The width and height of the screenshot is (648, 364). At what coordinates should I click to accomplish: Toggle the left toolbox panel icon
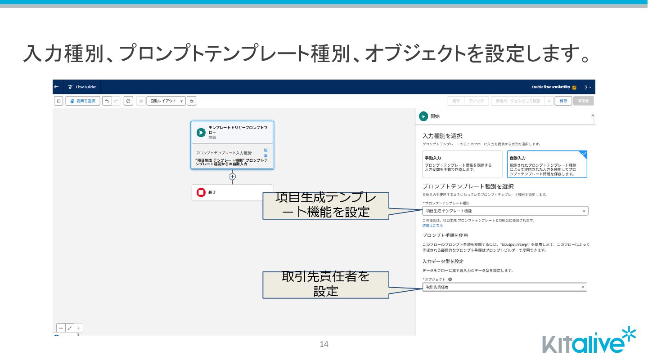[x=58, y=101]
